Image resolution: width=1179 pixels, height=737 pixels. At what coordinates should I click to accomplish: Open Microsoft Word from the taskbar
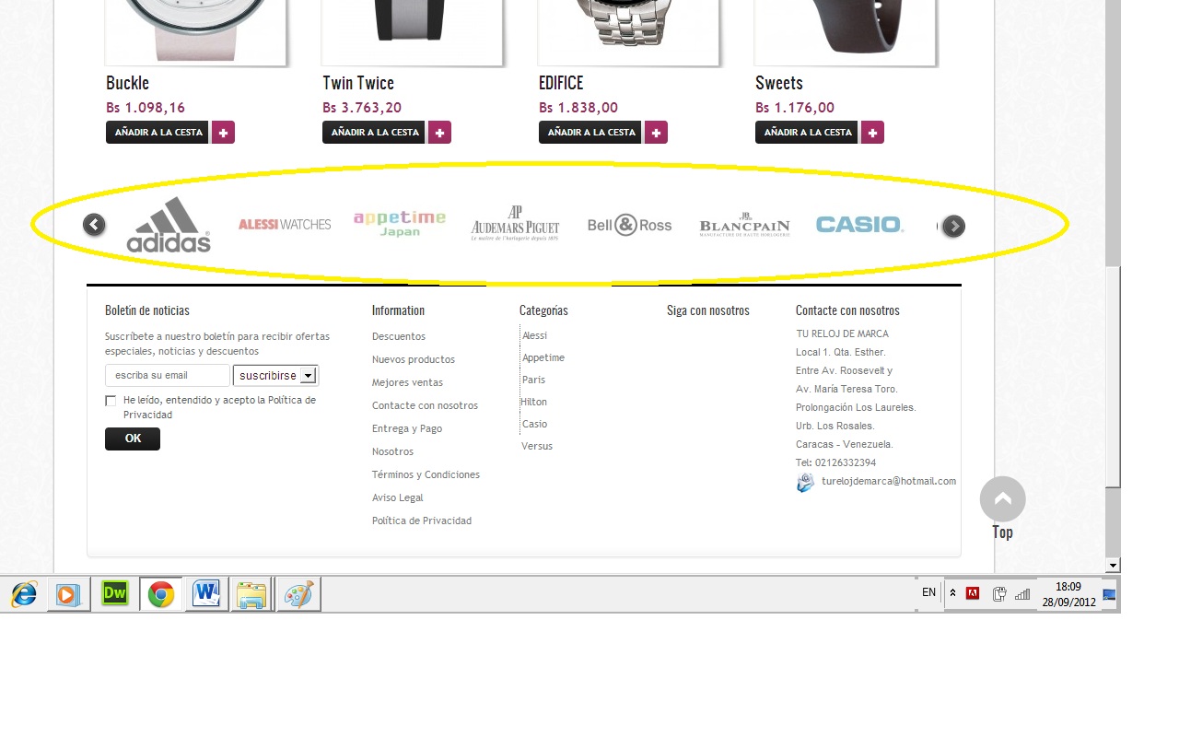pyautogui.click(x=207, y=594)
